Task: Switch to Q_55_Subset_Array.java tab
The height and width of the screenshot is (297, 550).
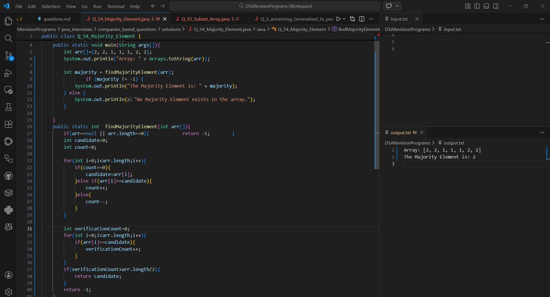Action: tap(210, 19)
